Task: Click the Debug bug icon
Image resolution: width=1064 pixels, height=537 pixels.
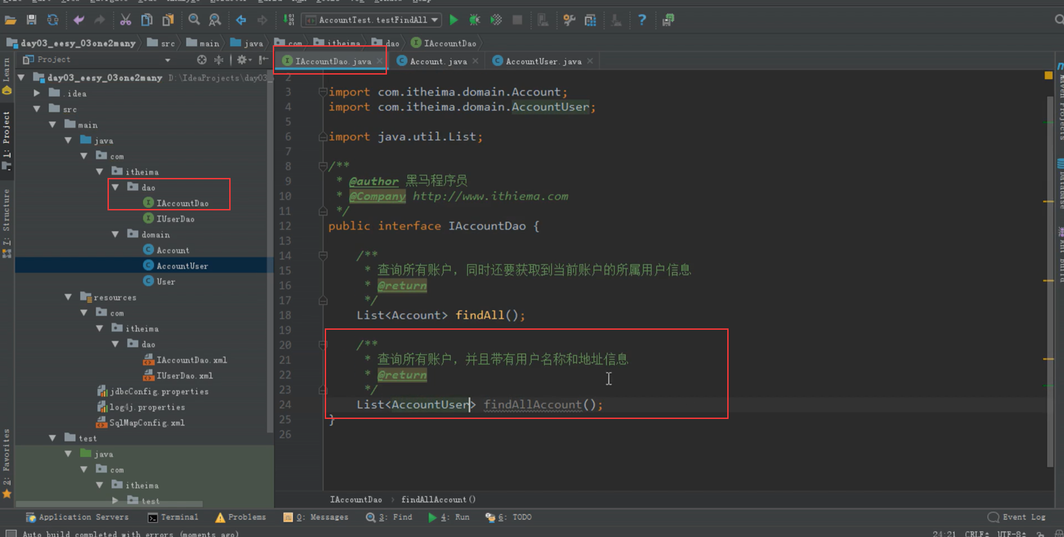Action: point(474,20)
